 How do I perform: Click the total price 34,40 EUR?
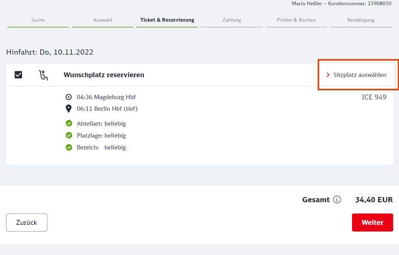(374, 199)
